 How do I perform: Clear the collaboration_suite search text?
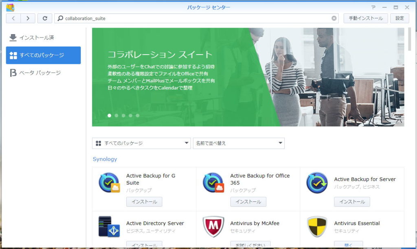(x=334, y=18)
